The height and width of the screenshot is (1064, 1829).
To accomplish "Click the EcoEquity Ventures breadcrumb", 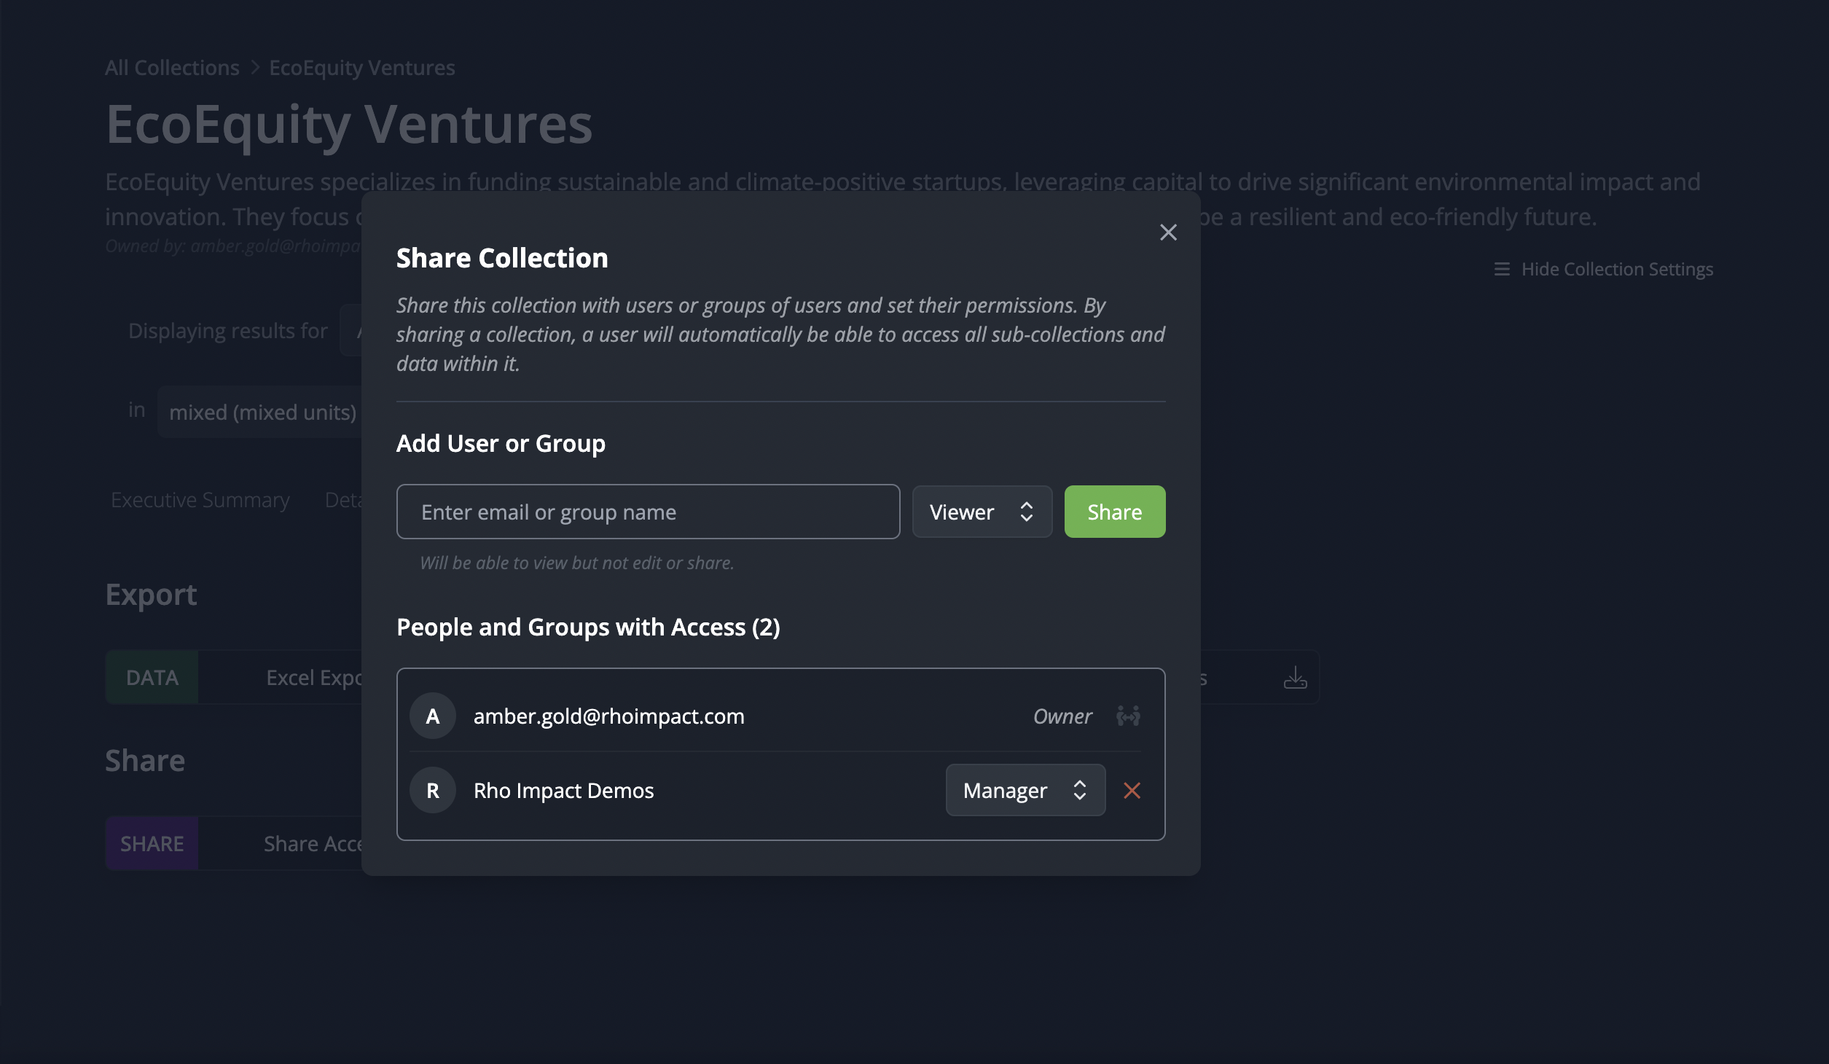I will pyautogui.click(x=362, y=68).
